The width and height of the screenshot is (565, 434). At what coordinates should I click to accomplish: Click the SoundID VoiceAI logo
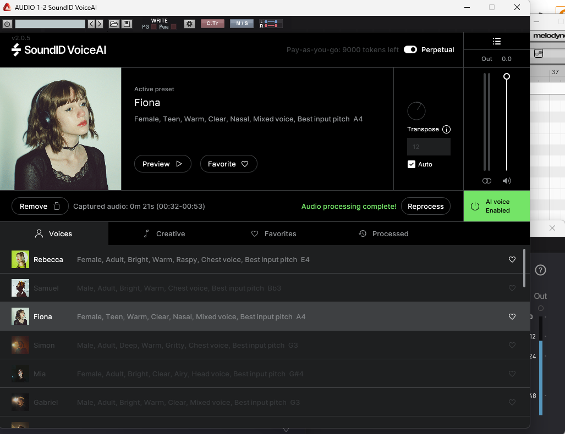coord(59,49)
